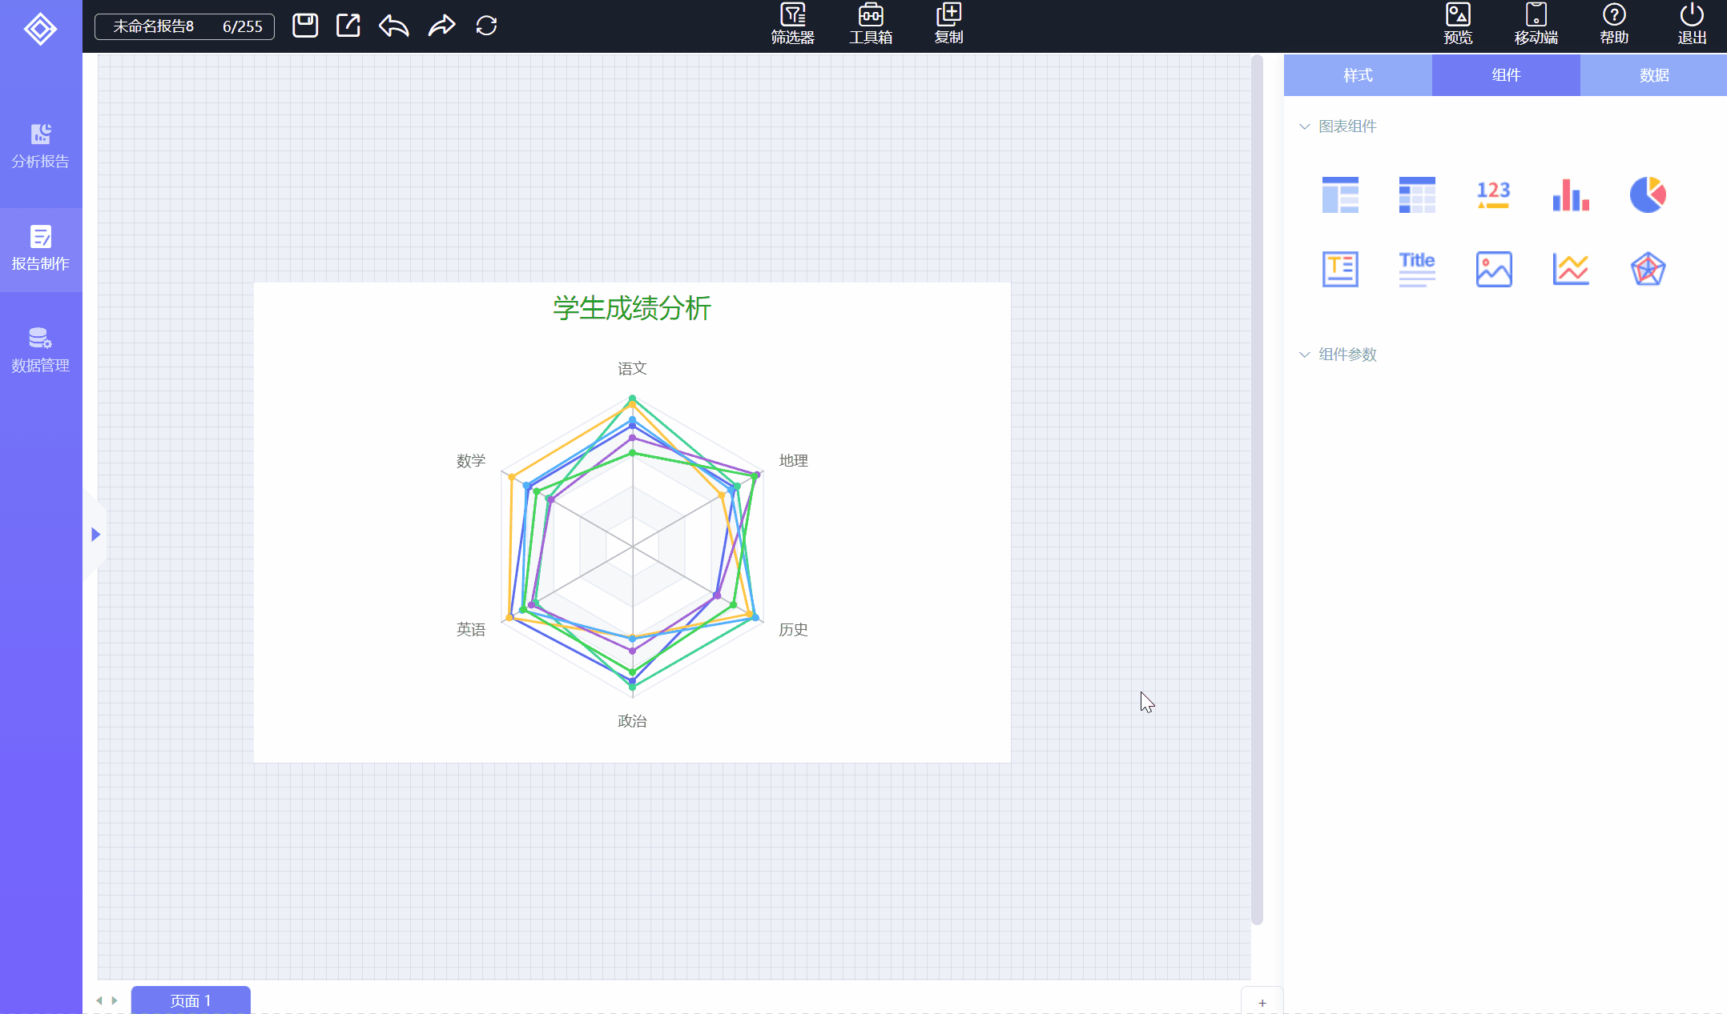Click the app logo icon
Screen dimensions: 1727x1014
coord(40,29)
